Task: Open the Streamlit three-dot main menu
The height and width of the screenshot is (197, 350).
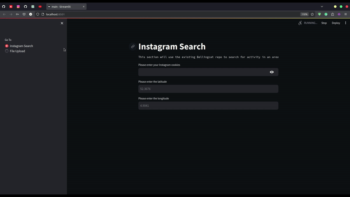Action: [x=346, y=23]
